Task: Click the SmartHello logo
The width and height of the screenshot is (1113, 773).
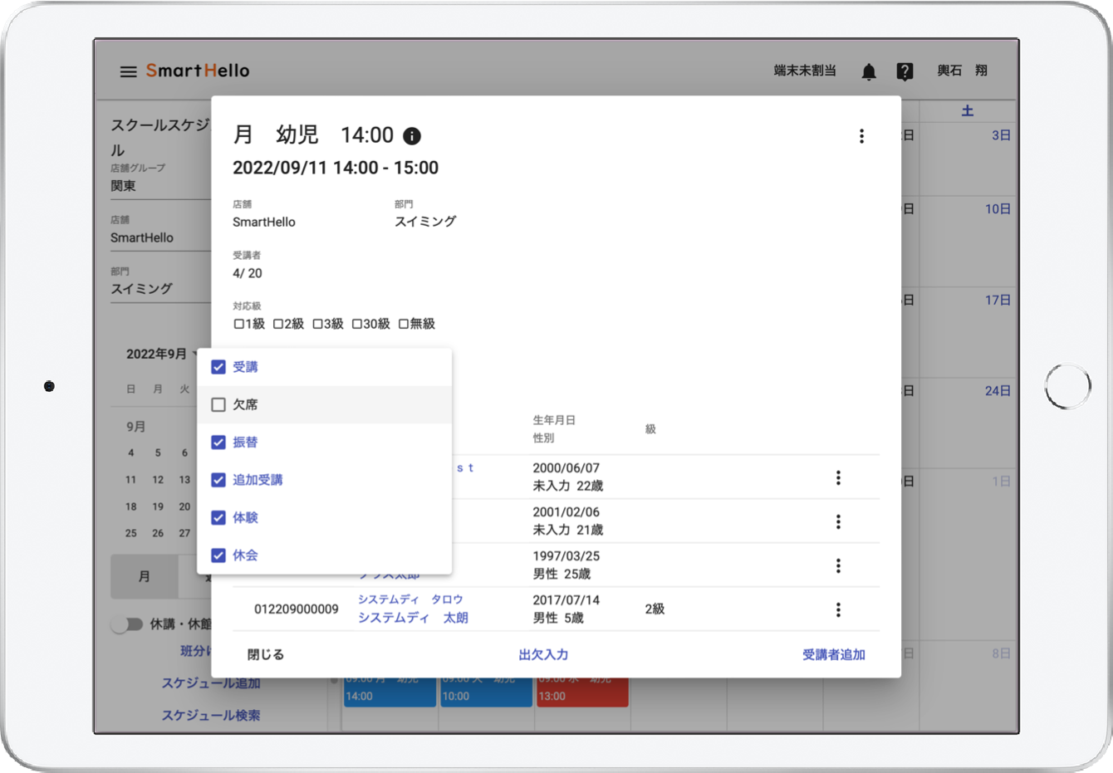Action: [x=198, y=71]
